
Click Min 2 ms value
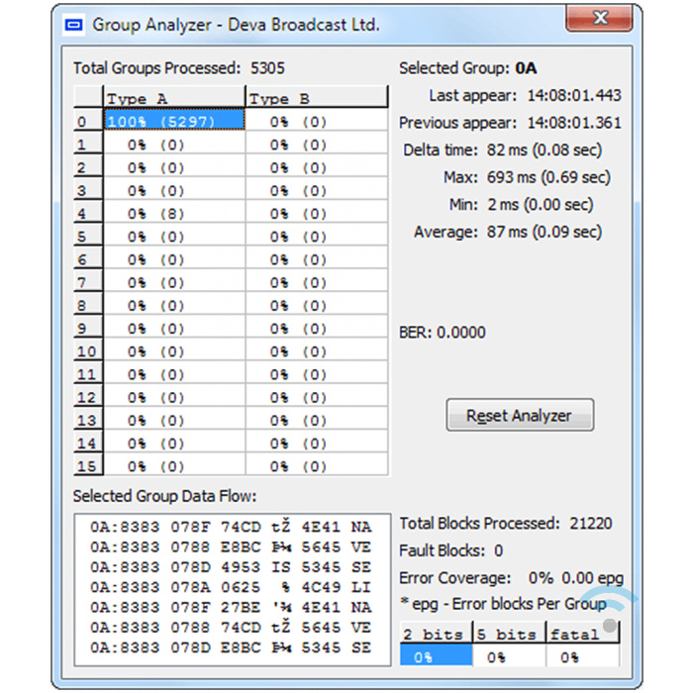(541, 205)
